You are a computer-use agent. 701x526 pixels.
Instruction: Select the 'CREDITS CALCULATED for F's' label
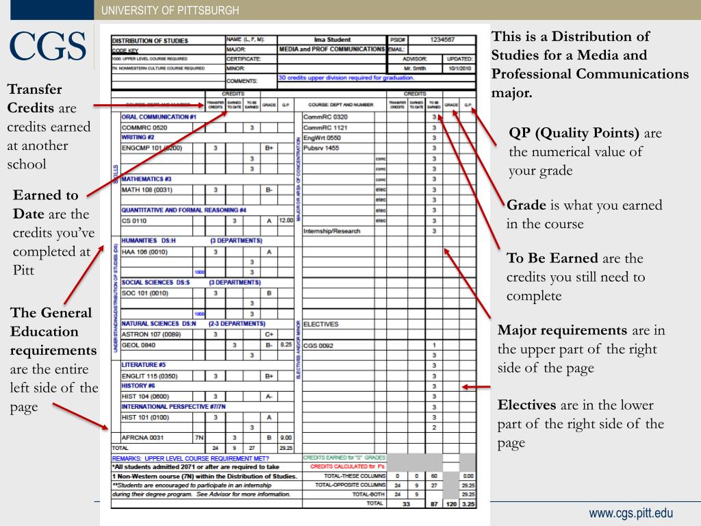point(347,466)
